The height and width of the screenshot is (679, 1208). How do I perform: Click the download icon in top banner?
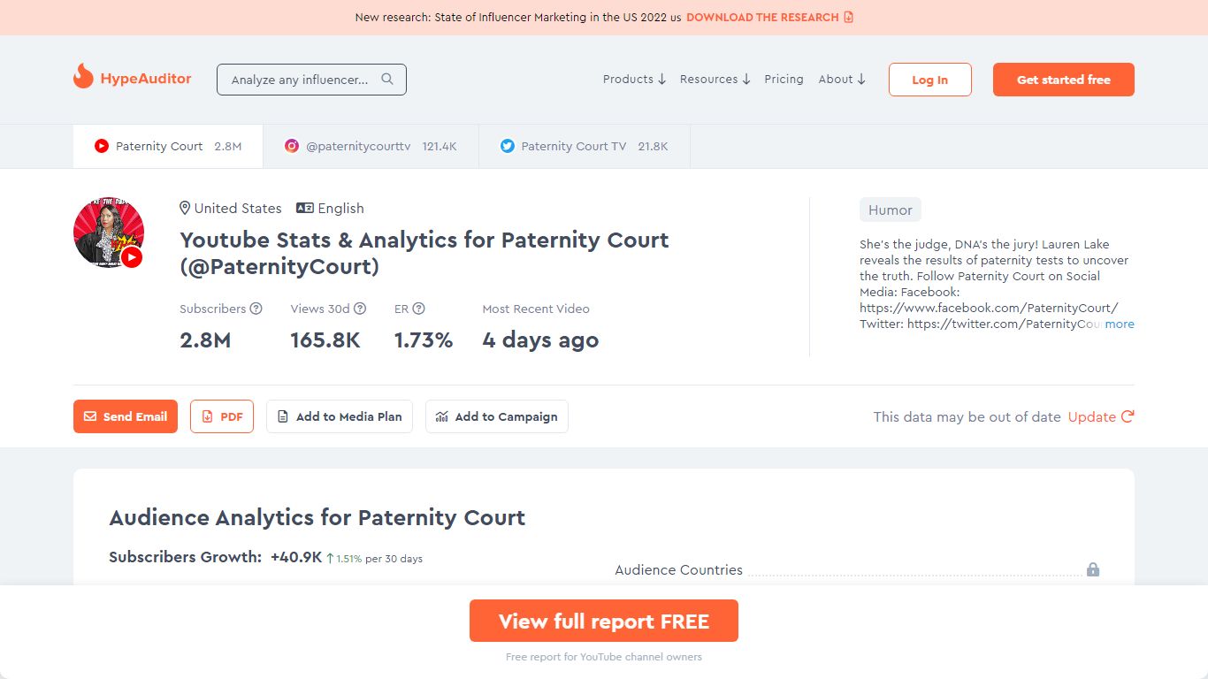tap(849, 17)
